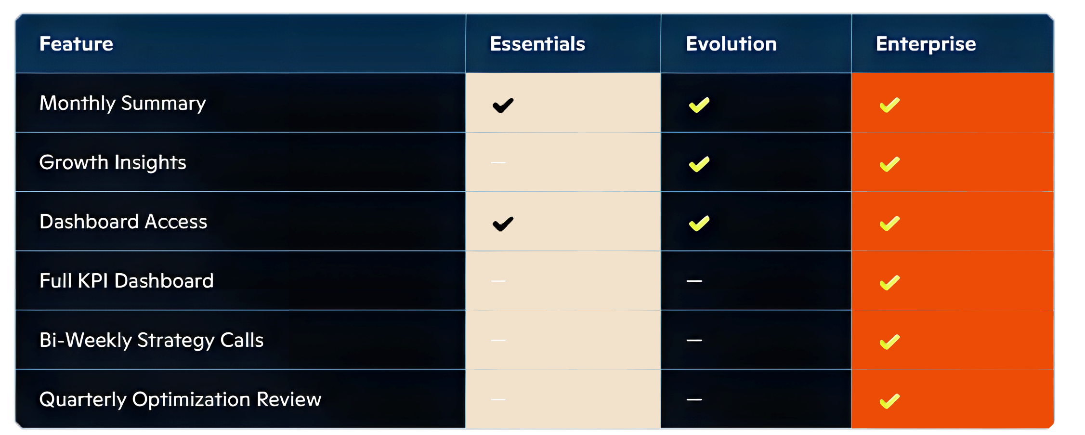Click Monthly Summary checkmark under Essentials
Screen dimensions: 1085x435
503,105
